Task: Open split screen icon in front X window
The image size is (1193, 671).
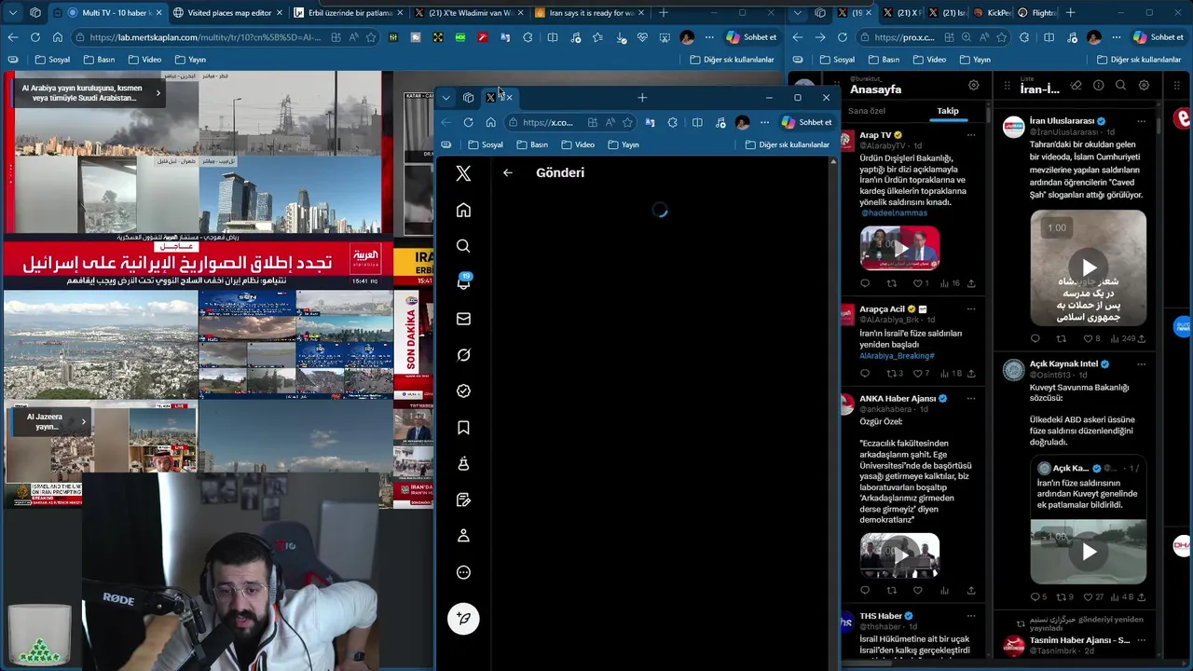Action: pos(697,122)
